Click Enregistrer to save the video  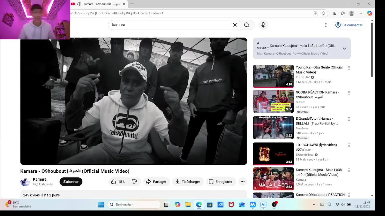point(221,181)
